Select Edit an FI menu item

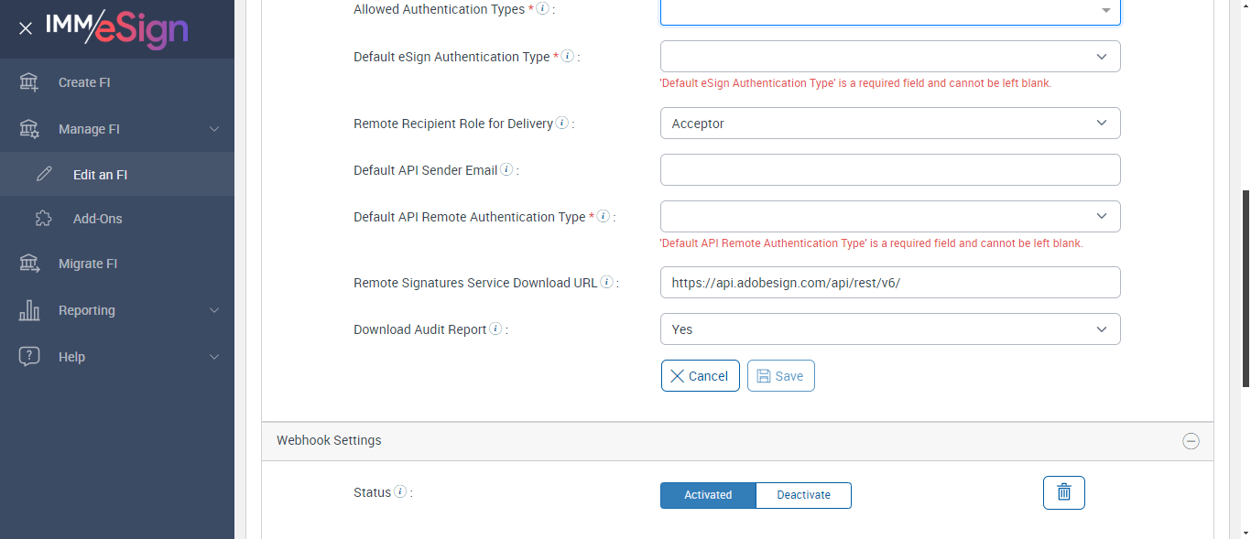click(x=100, y=174)
